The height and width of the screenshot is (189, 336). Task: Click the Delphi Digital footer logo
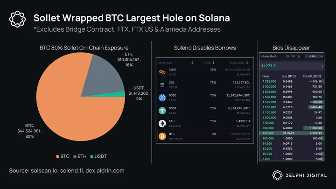tap(300, 175)
